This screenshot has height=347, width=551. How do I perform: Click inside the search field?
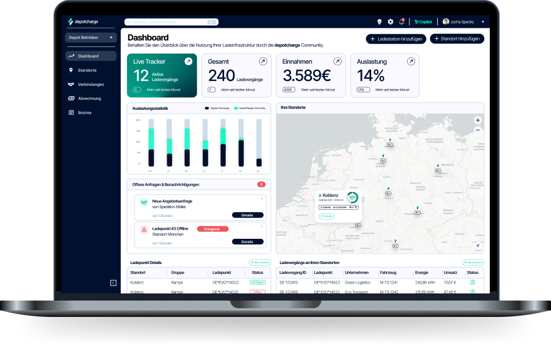coord(169,21)
